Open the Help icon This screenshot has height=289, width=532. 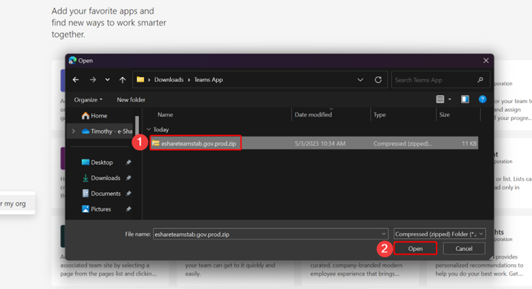click(482, 99)
